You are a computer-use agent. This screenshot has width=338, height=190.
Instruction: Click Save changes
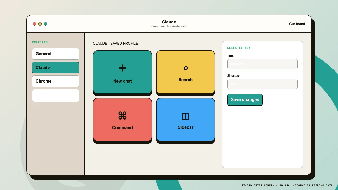pos(245,100)
